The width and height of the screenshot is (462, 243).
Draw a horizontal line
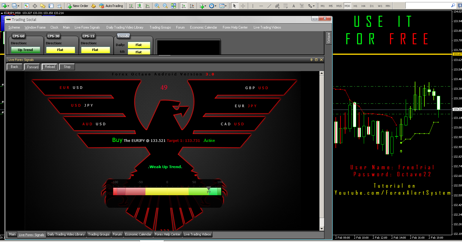pyautogui.click(x=261, y=6)
